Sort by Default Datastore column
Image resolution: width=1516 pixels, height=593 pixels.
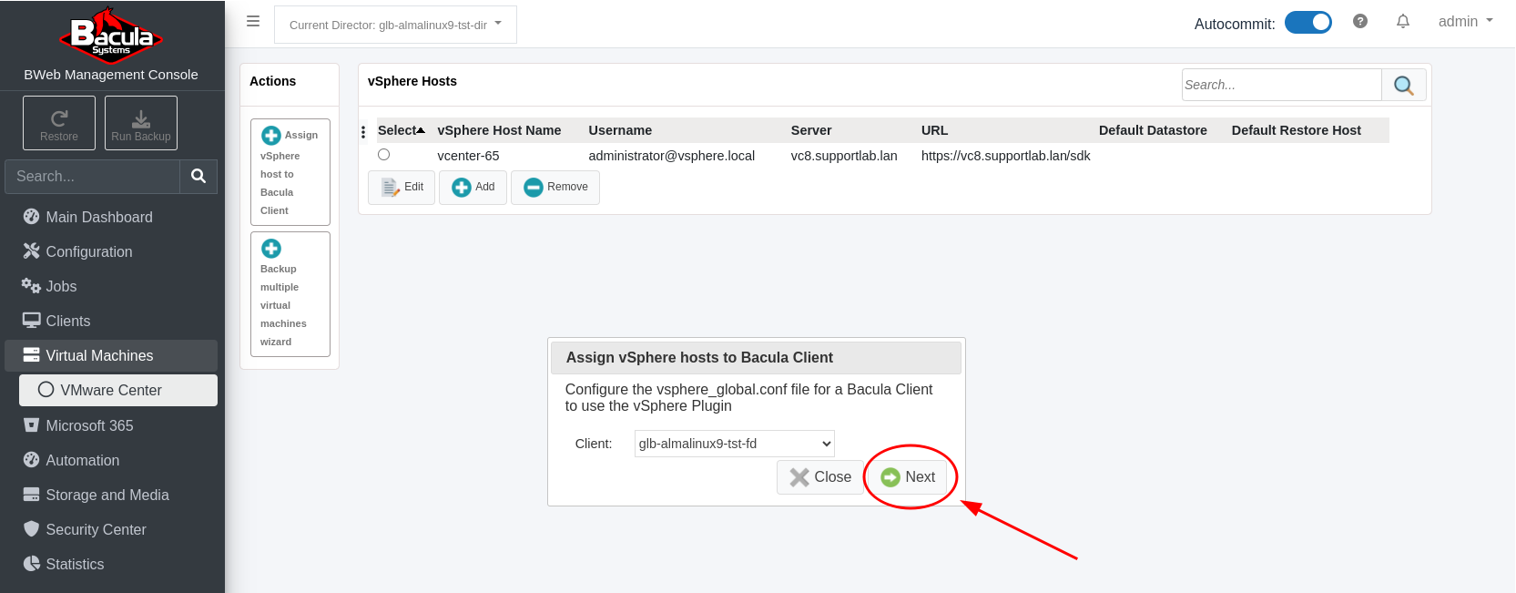pos(1153,130)
